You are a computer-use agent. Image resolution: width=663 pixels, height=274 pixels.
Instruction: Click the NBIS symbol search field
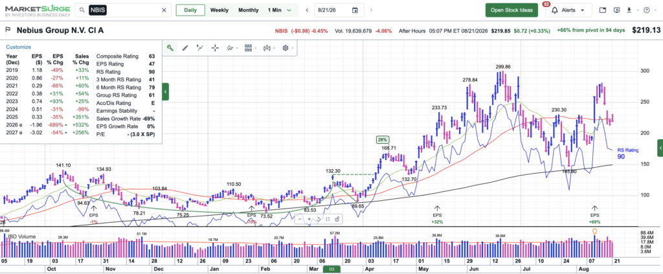pyautogui.click(x=123, y=10)
